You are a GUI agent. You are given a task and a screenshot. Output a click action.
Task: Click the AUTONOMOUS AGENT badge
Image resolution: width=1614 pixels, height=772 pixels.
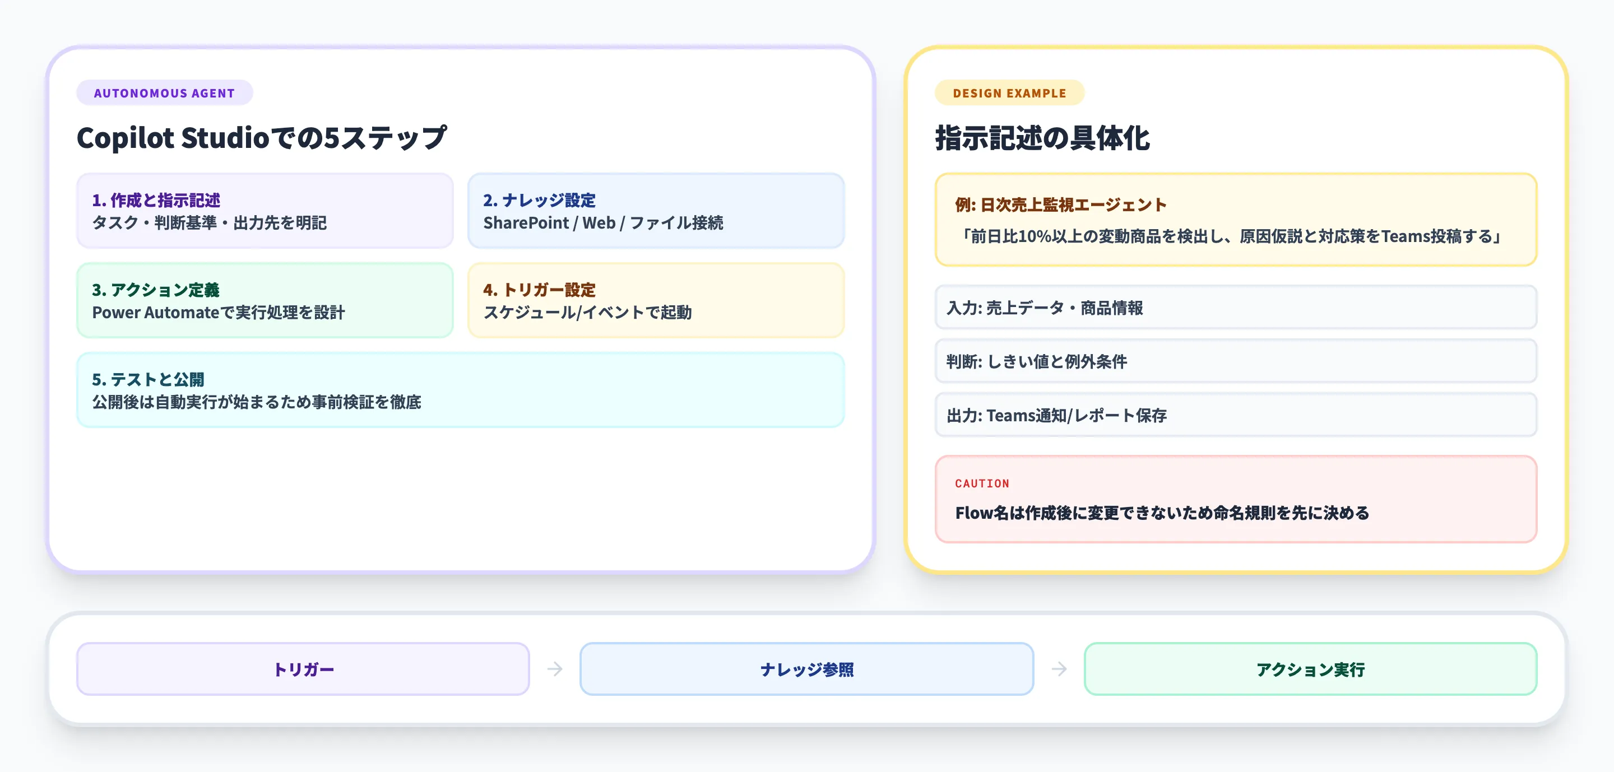[x=164, y=92]
